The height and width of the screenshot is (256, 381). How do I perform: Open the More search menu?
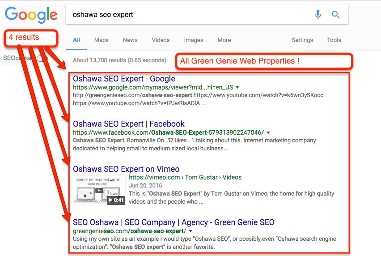click(x=224, y=40)
